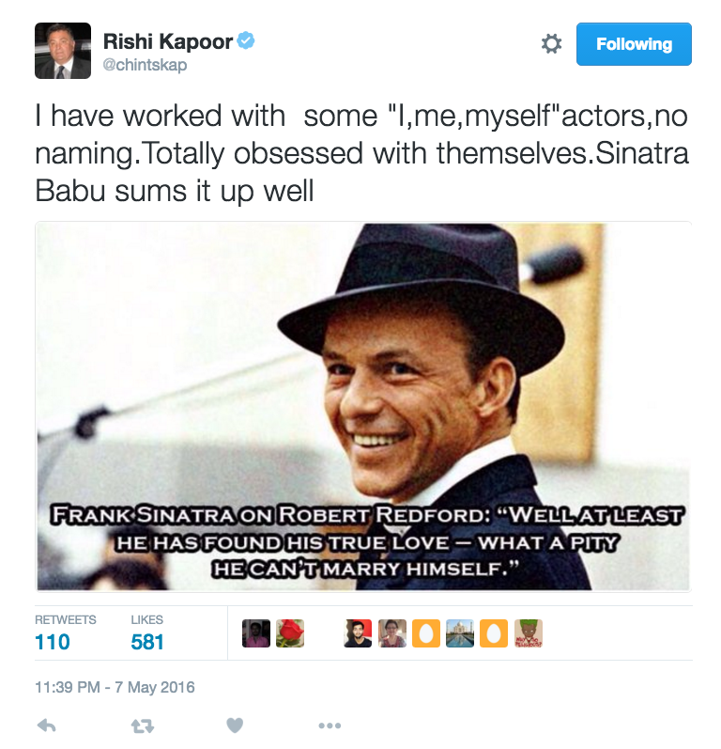The width and height of the screenshot is (721, 749).
Task: Open the Frank Sinatra meme image
Action: (363, 406)
